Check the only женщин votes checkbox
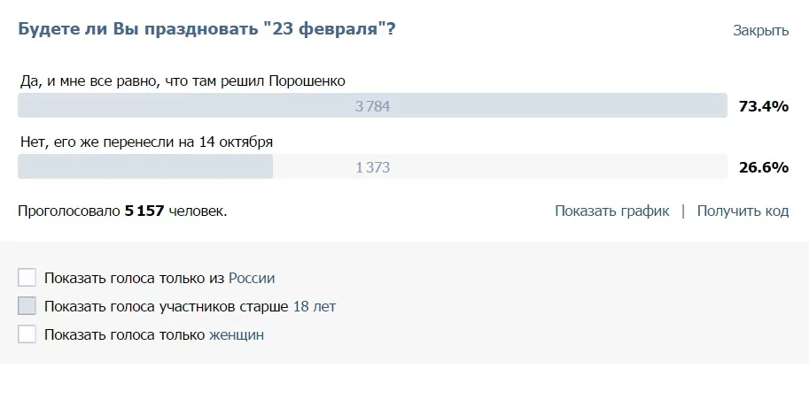This screenshot has width=809, height=407. tap(27, 334)
